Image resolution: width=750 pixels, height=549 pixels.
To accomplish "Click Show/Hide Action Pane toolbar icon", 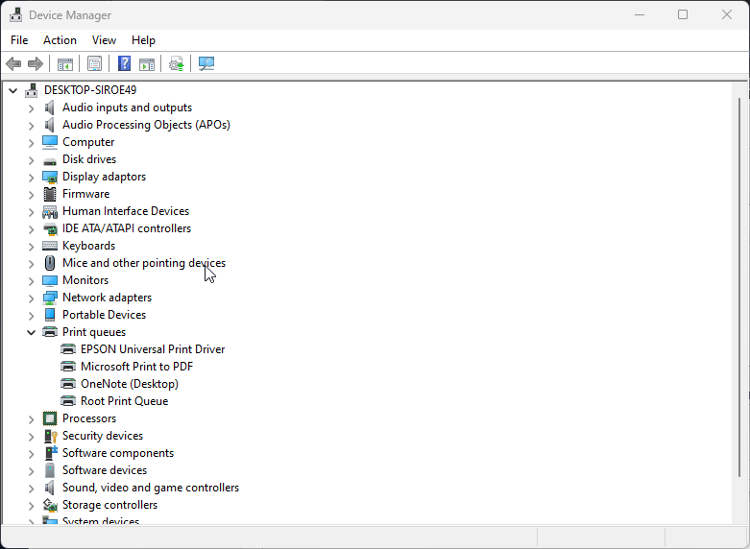I will 147,64.
